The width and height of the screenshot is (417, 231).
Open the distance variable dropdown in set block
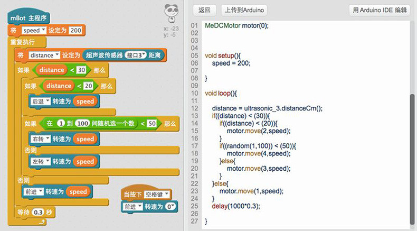tap(44, 55)
